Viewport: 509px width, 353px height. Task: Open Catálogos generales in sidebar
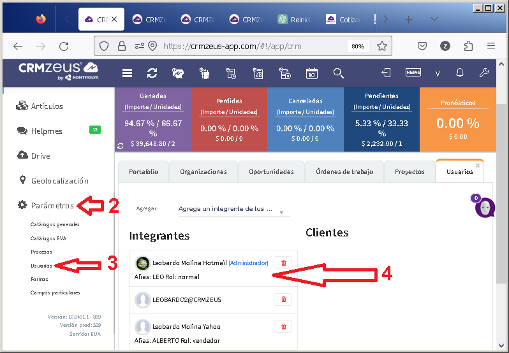(x=55, y=224)
